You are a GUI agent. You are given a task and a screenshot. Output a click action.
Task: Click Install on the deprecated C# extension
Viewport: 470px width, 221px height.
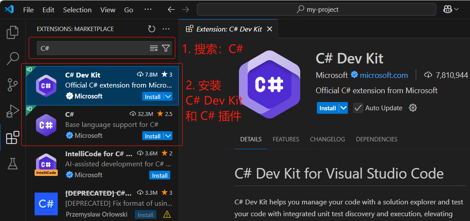pyautogui.click(x=145, y=215)
